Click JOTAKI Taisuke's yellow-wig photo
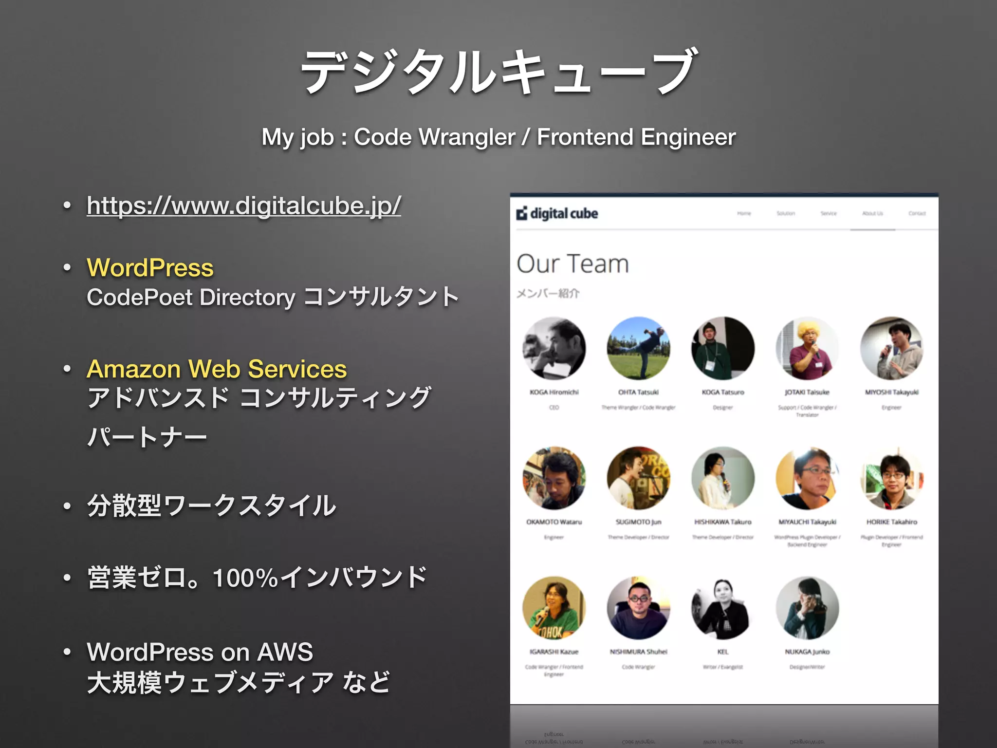Screen dimensions: 997x748 point(807,348)
